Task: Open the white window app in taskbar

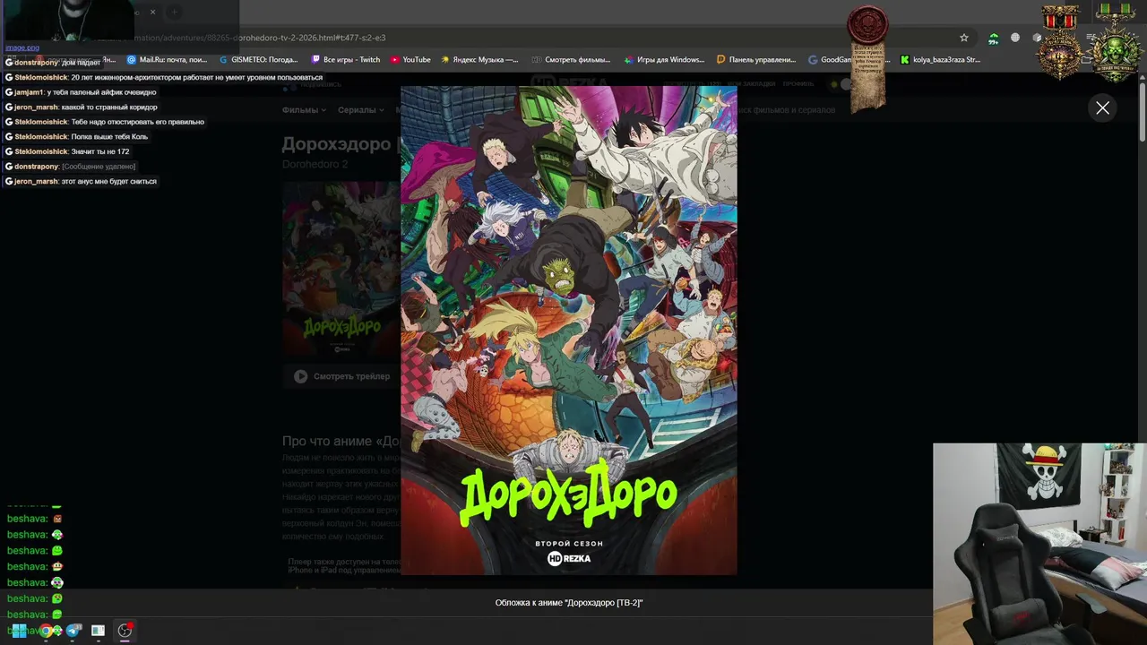Action: point(98,631)
